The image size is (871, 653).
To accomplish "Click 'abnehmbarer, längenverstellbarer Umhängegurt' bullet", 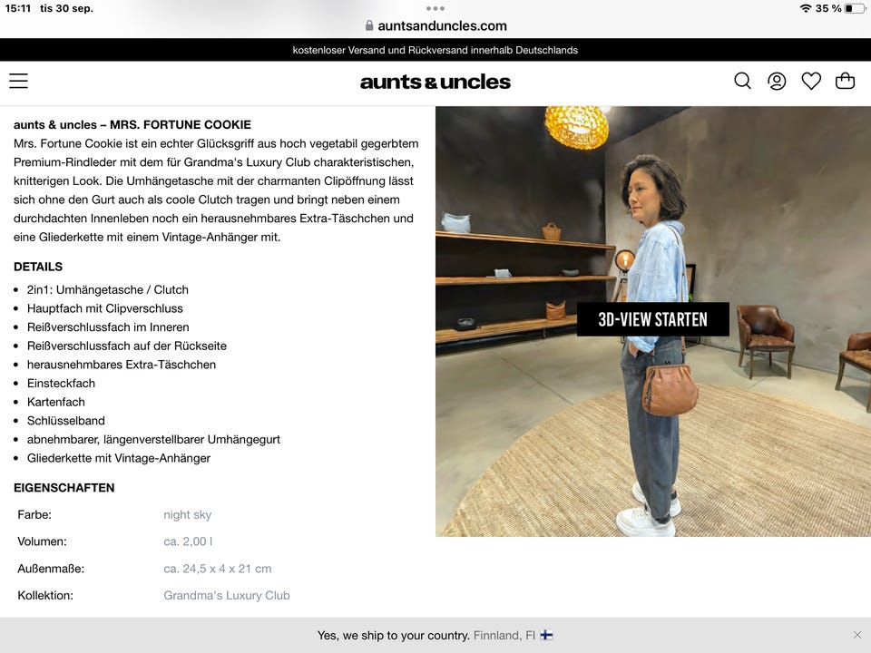I will pyautogui.click(x=153, y=440).
